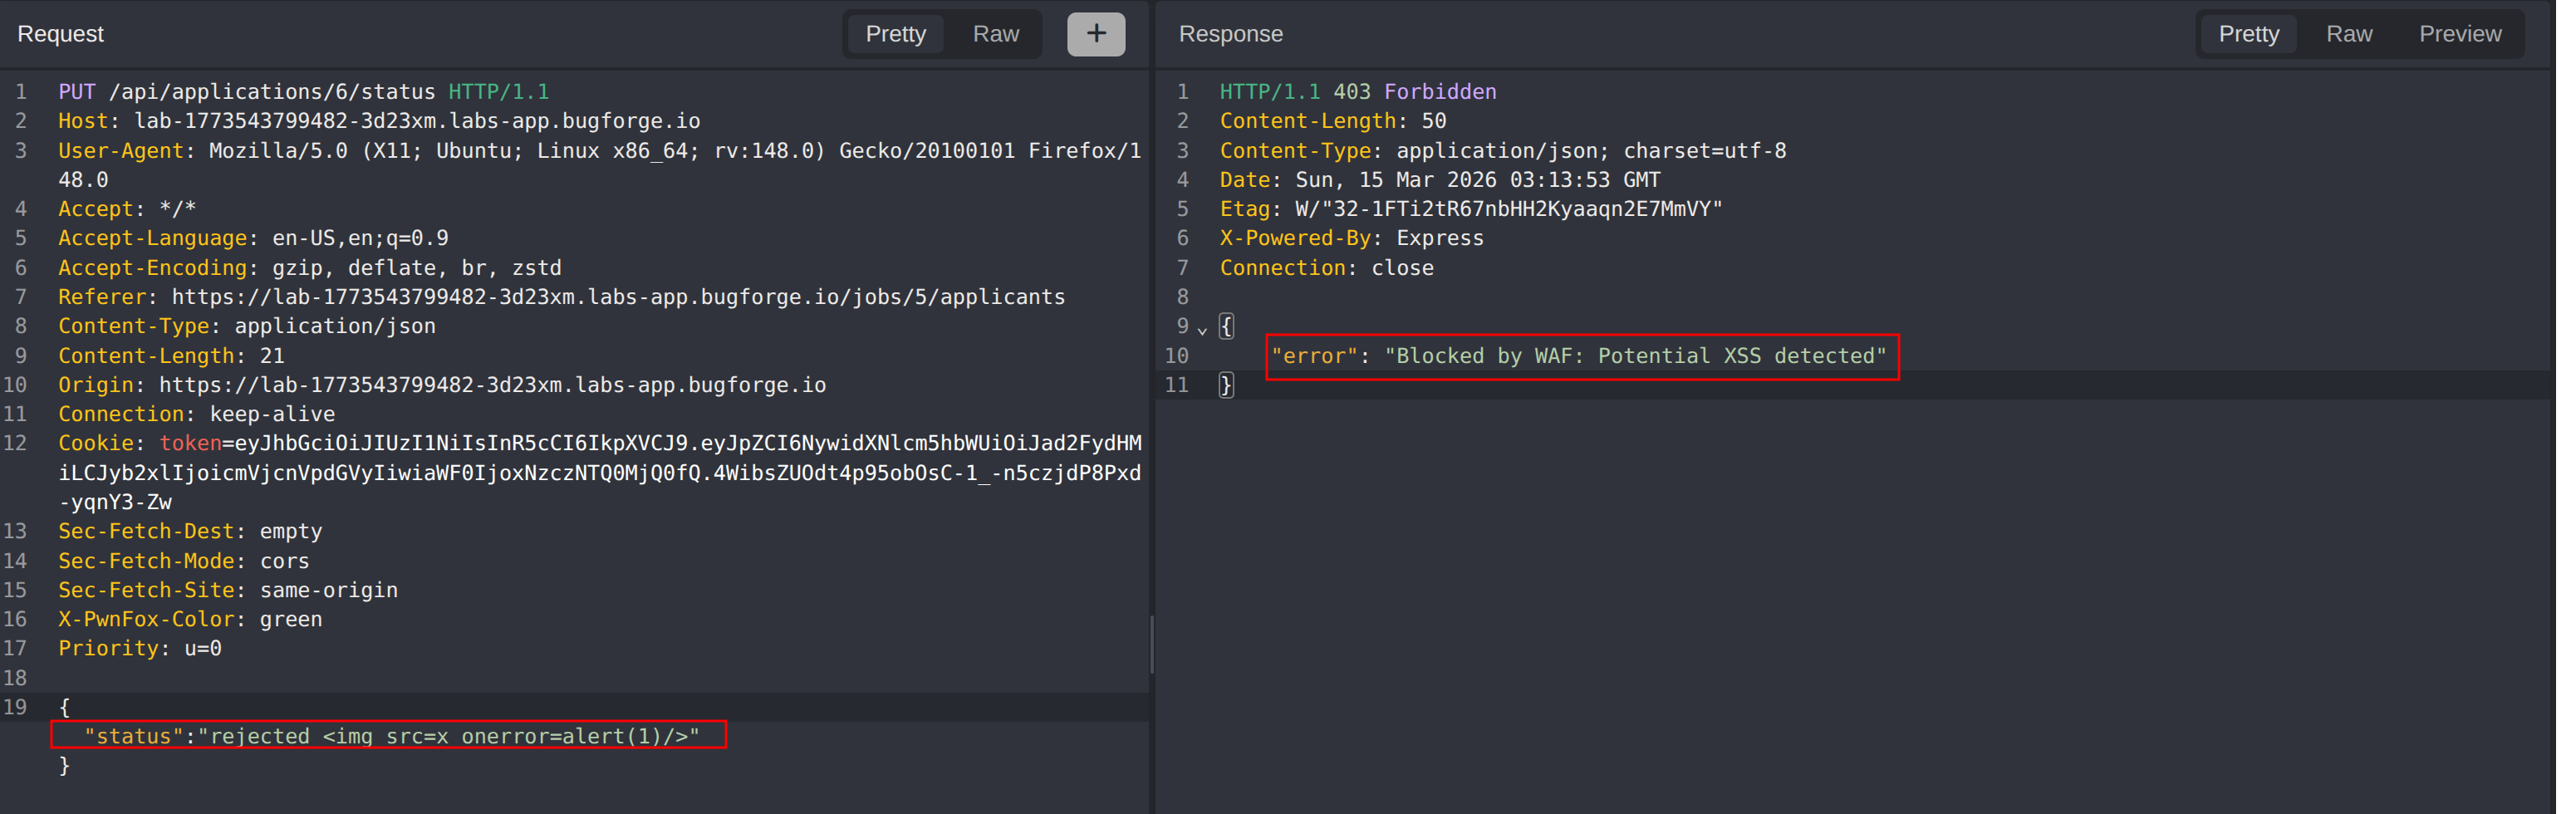
Task: Select the Referer URL in the request headers
Action: (x=617, y=296)
